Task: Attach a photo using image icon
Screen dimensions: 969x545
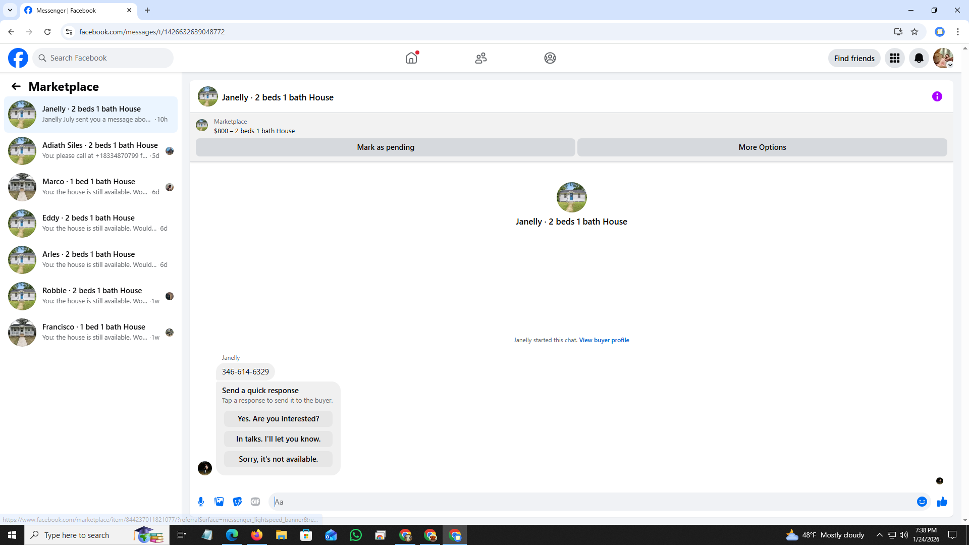Action: (219, 502)
